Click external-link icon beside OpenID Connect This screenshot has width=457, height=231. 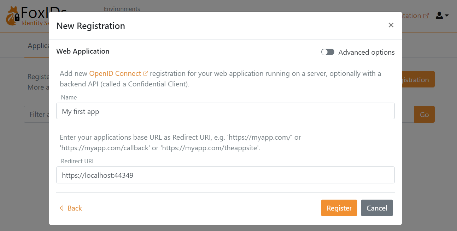click(x=145, y=73)
